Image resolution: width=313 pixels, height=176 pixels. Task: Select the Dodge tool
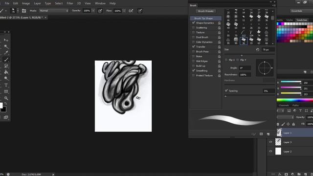click(6, 79)
